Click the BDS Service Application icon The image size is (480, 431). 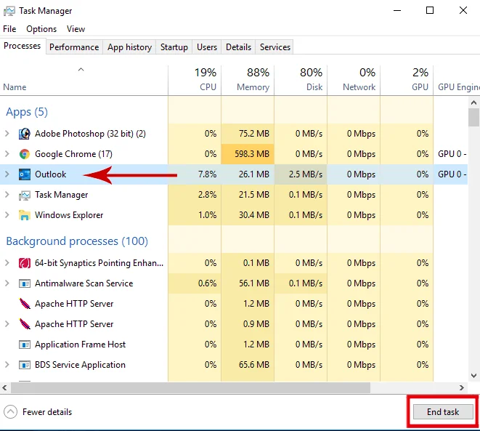coord(25,365)
